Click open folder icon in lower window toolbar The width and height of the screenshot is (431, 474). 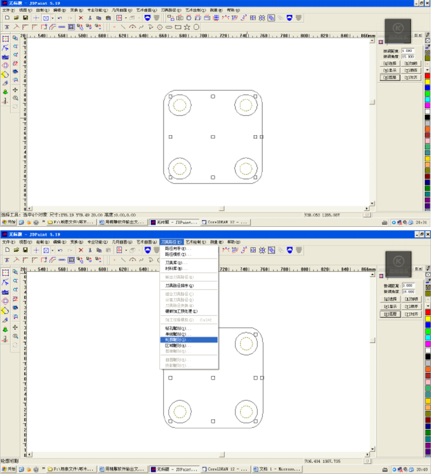[16, 250]
